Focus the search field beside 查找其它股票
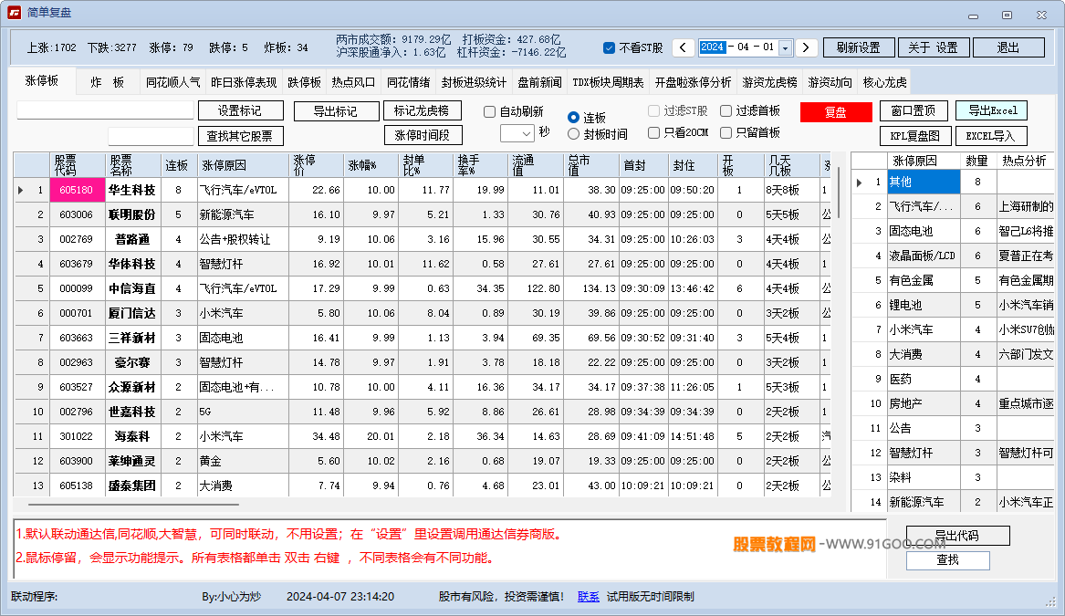 coord(151,136)
